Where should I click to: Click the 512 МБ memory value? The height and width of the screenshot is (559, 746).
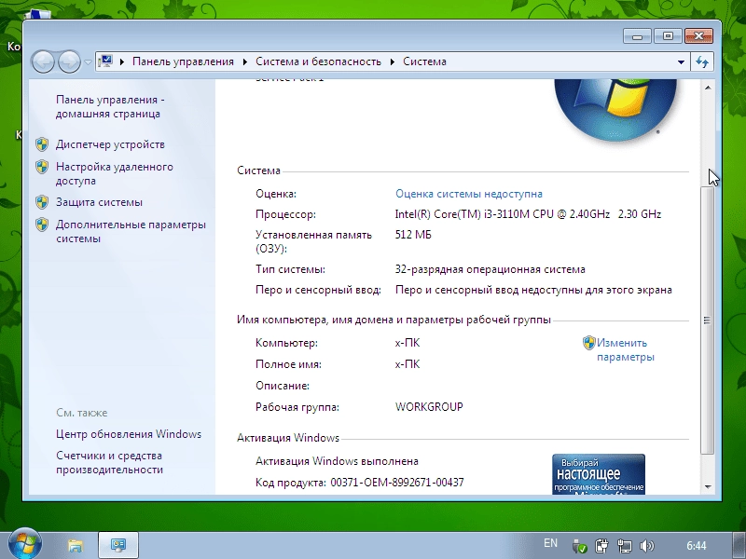click(413, 235)
